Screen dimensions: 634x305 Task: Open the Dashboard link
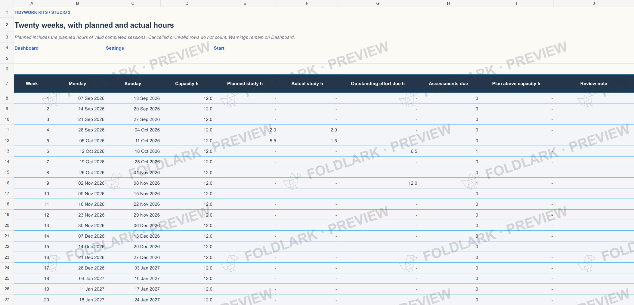coord(26,48)
